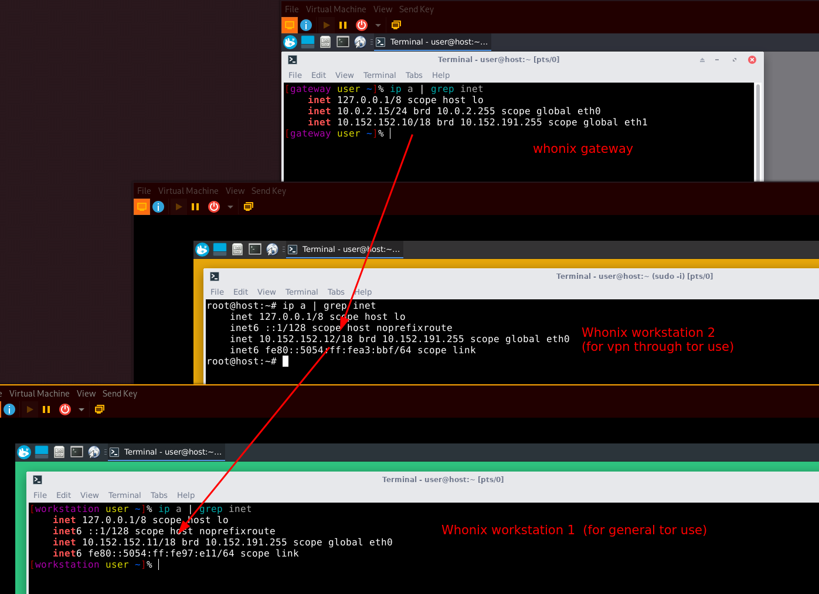Image resolution: width=819 pixels, height=594 pixels.
Task: Open Send Key menu in workstation 2 window
Action: click(269, 191)
